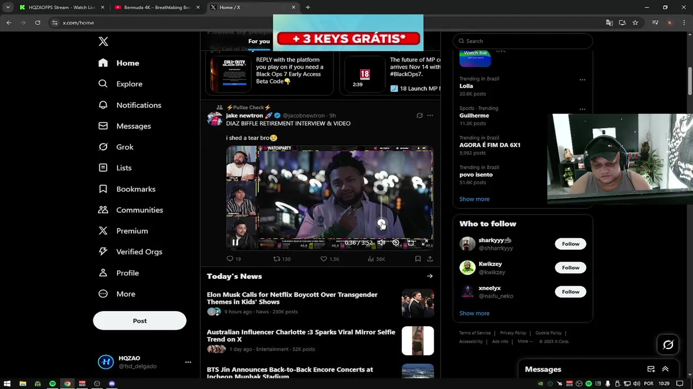Click the Post button
Image resolution: width=693 pixels, height=389 pixels.
140,320
